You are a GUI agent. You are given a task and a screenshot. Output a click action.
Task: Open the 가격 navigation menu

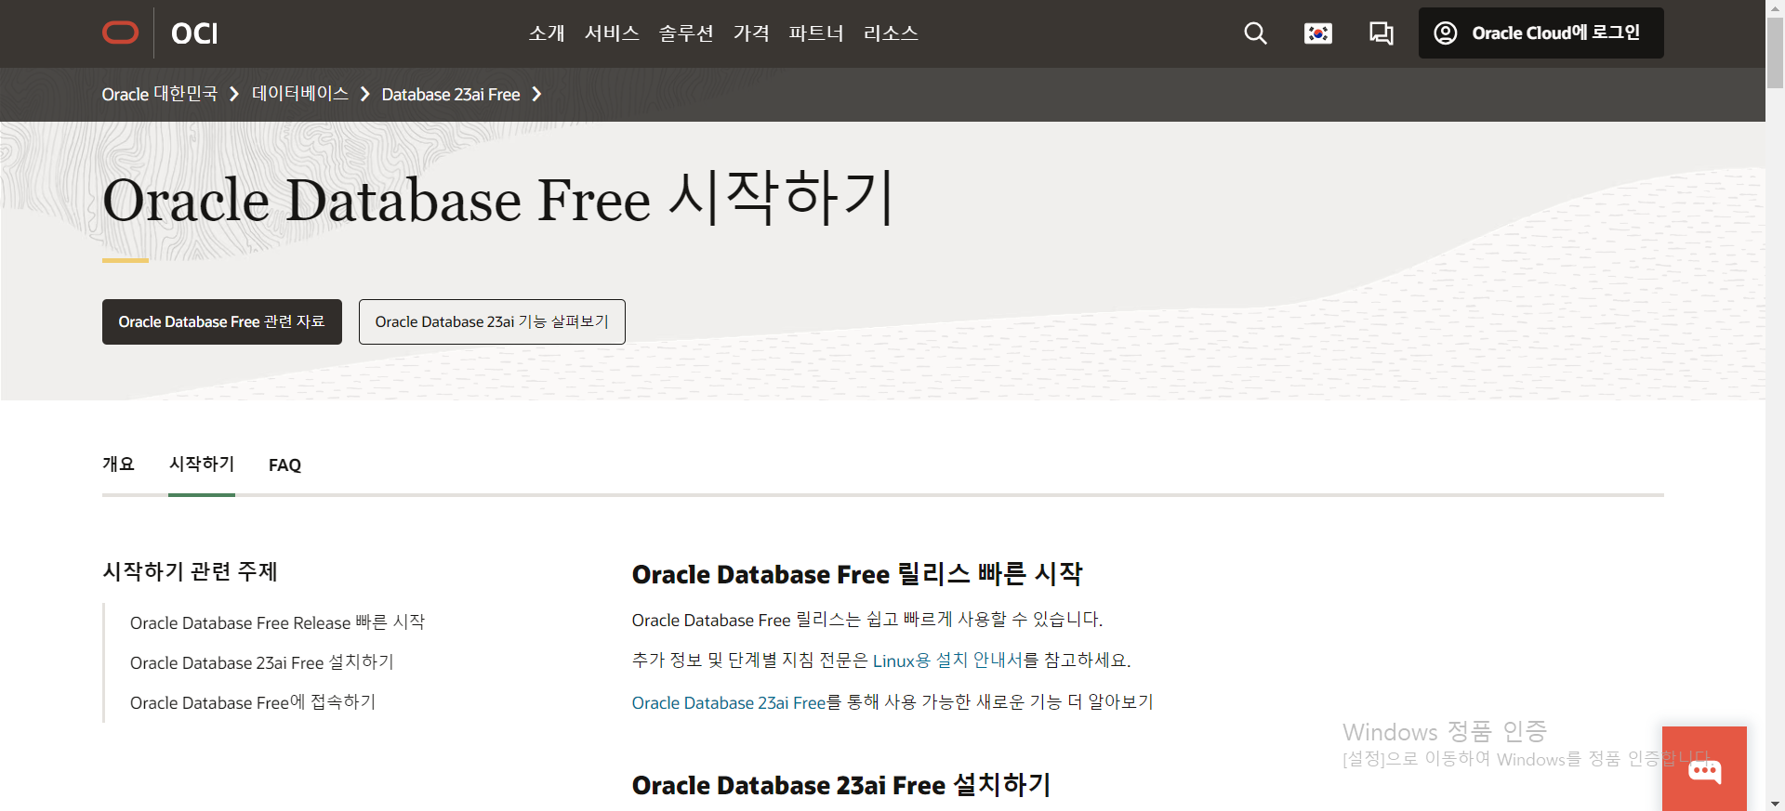(x=751, y=33)
